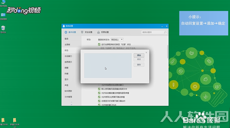Close the auto-reply dialog with its X
The width and height of the screenshot is (230, 128).
coord(146,52)
